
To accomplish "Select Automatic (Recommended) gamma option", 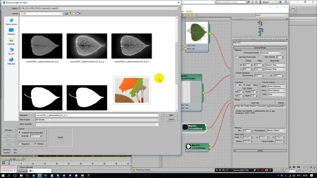I will 20,133.
